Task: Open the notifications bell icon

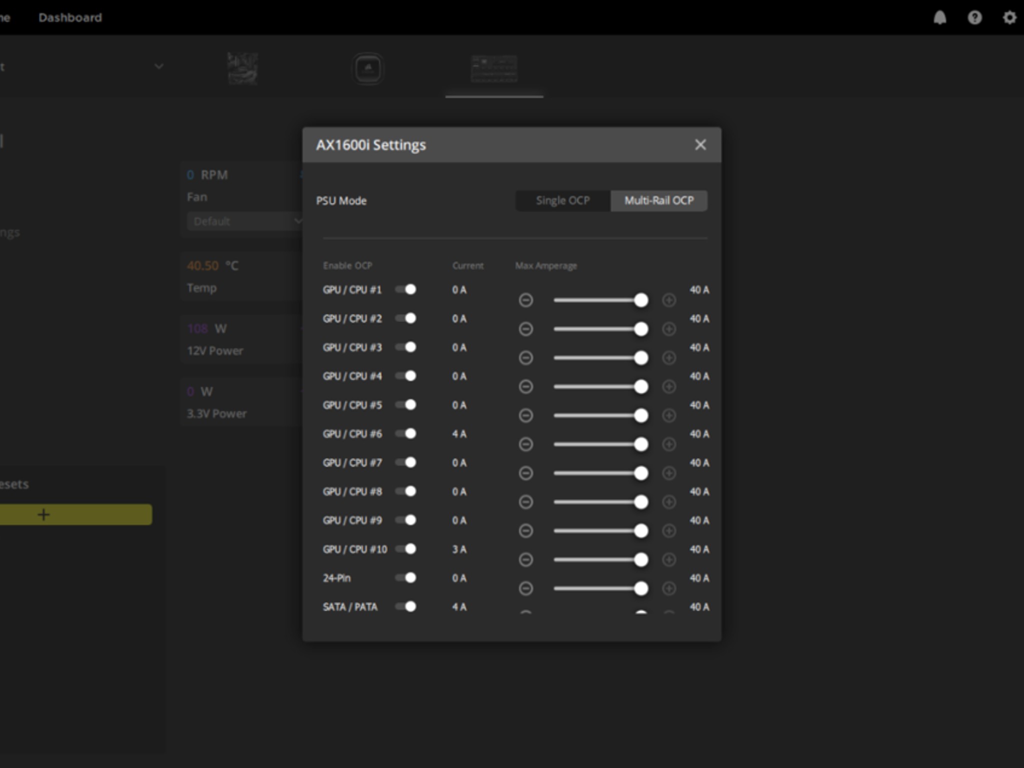Action: (940, 18)
